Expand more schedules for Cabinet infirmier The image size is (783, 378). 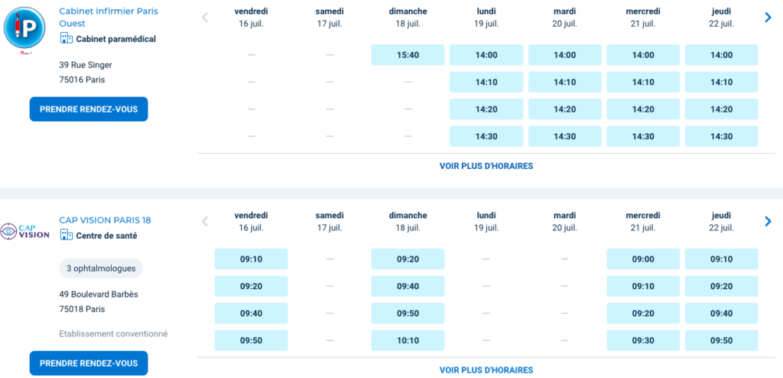point(486,166)
